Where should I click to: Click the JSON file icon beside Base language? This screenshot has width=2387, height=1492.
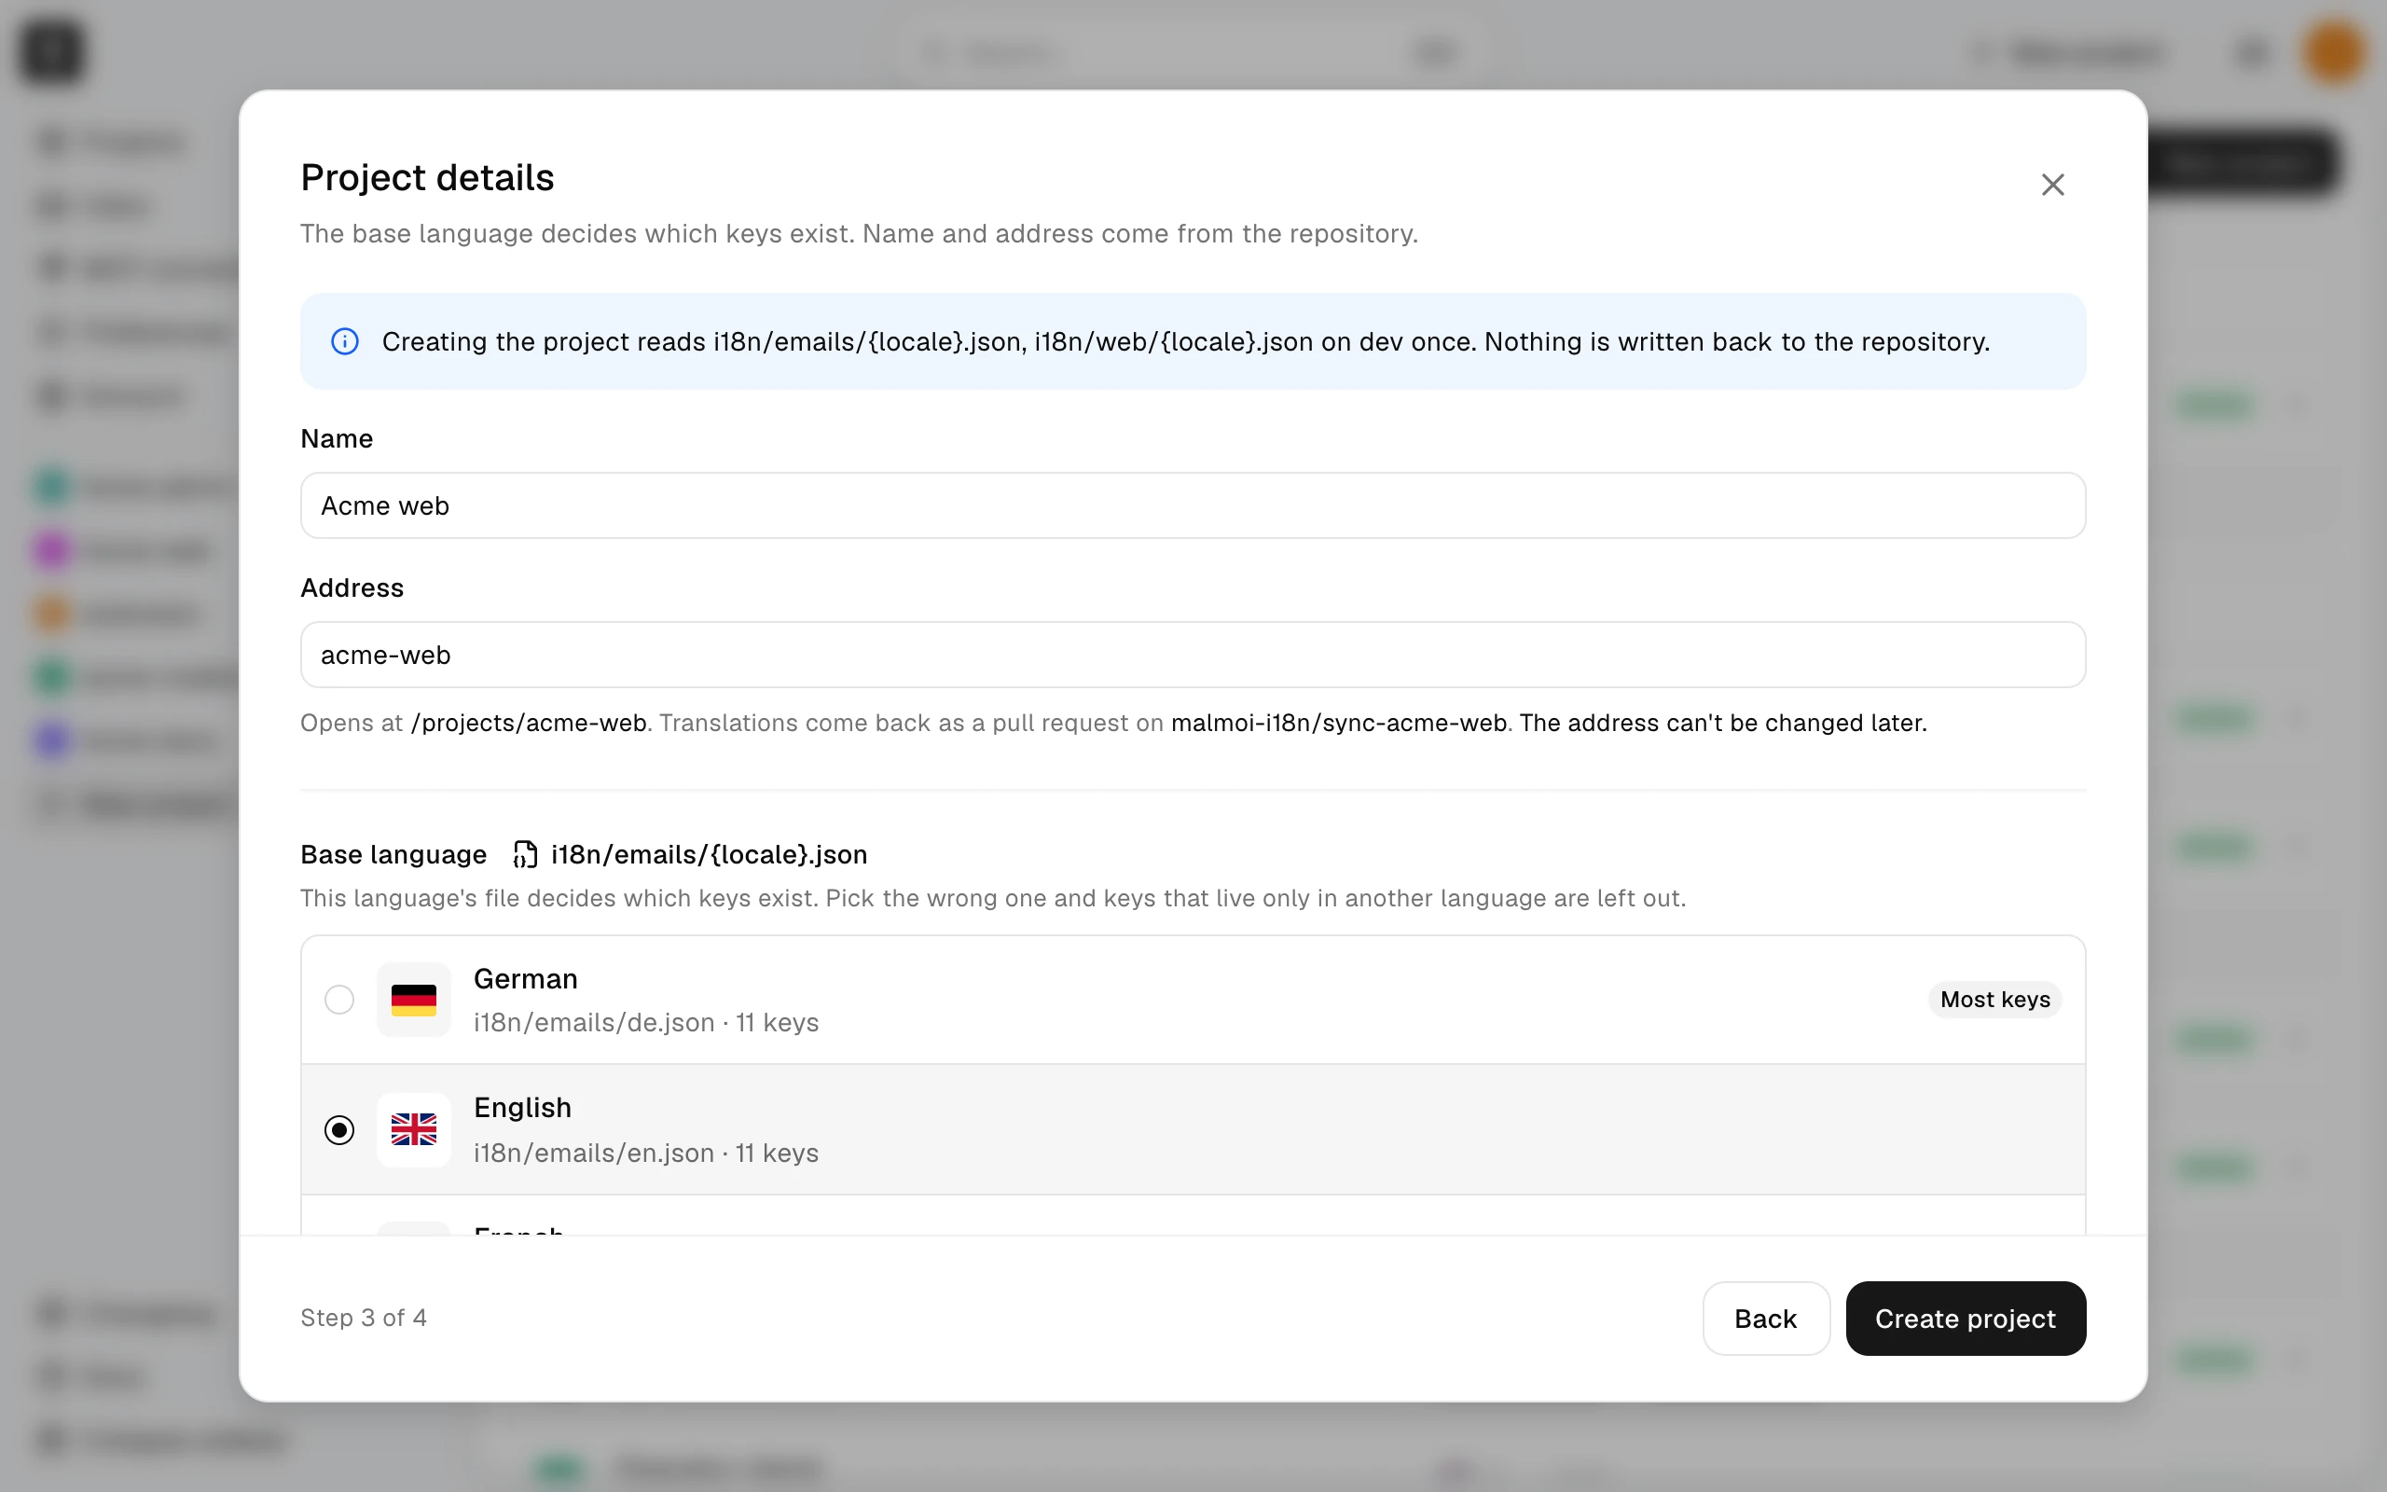[525, 854]
